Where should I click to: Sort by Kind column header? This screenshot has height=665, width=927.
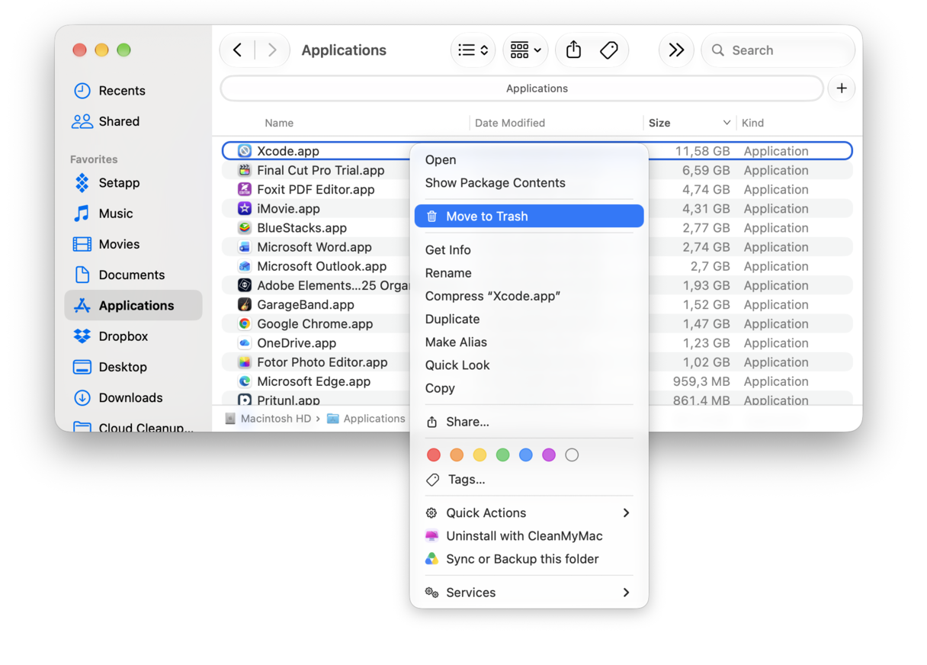tap(753, 123)
